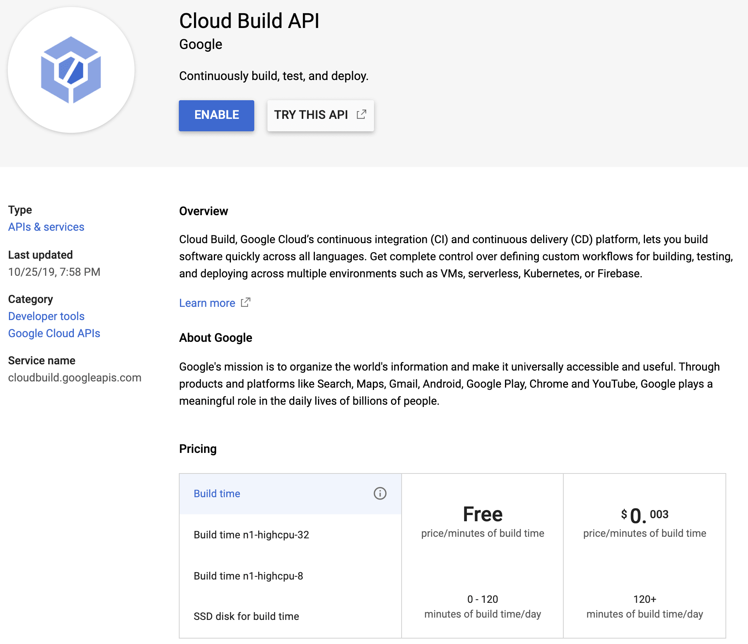This screenshot has height=644, width=748.
Task: Click the $0.003 price tier text
Action: pos(645,515)
